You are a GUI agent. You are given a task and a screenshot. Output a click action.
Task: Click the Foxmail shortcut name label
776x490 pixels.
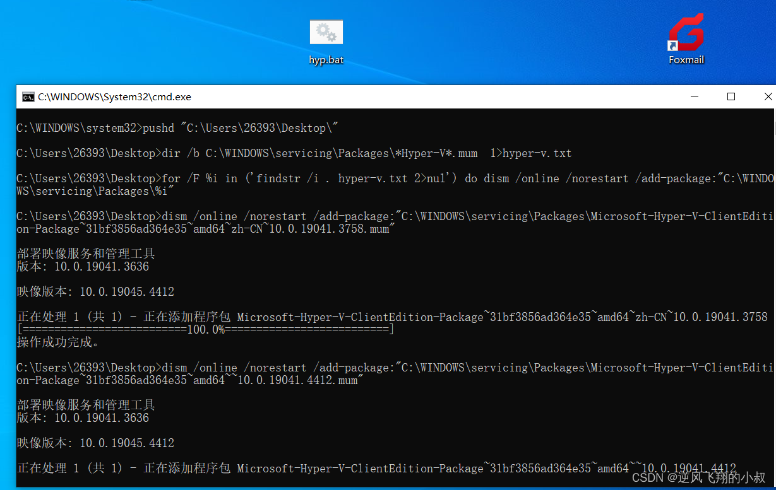[686, 60]
